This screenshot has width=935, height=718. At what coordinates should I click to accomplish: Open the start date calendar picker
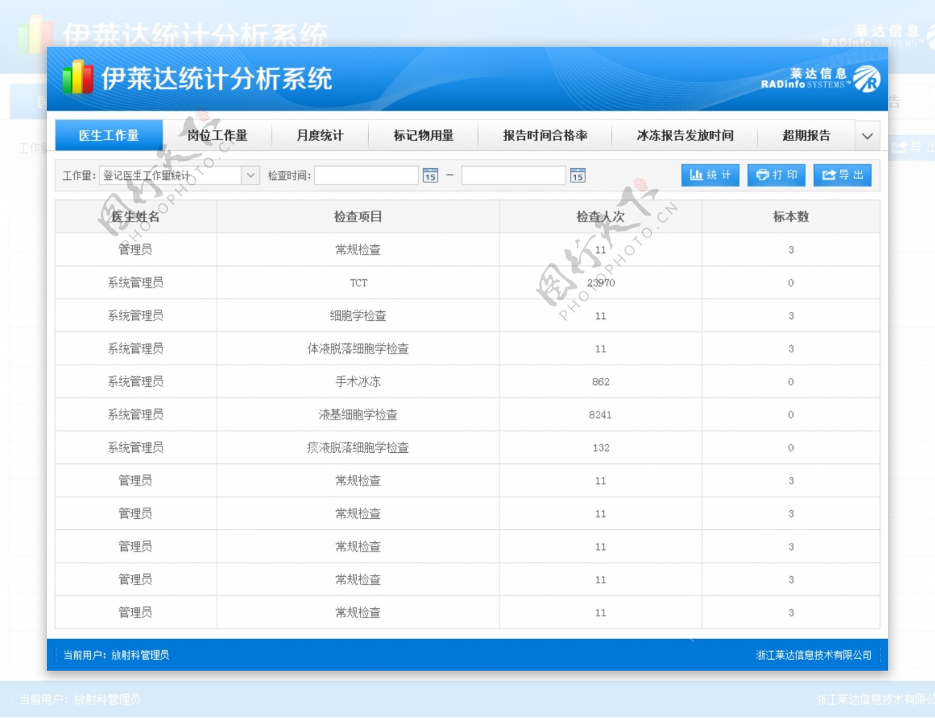(x=430, y=175)
